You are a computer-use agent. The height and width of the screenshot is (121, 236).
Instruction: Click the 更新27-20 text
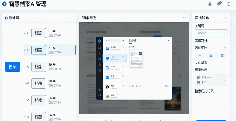[x=55, y=86]
